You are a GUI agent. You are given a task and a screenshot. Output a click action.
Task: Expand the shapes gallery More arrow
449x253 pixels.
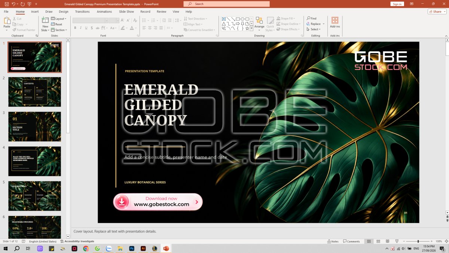252,28
